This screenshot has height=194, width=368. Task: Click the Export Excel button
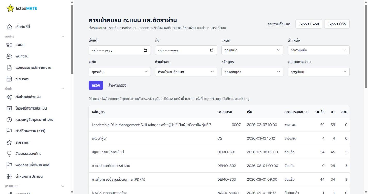pyautogui.click(x=309, y=24)
